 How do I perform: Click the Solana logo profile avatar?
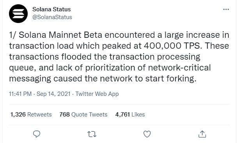coord(18,14)
